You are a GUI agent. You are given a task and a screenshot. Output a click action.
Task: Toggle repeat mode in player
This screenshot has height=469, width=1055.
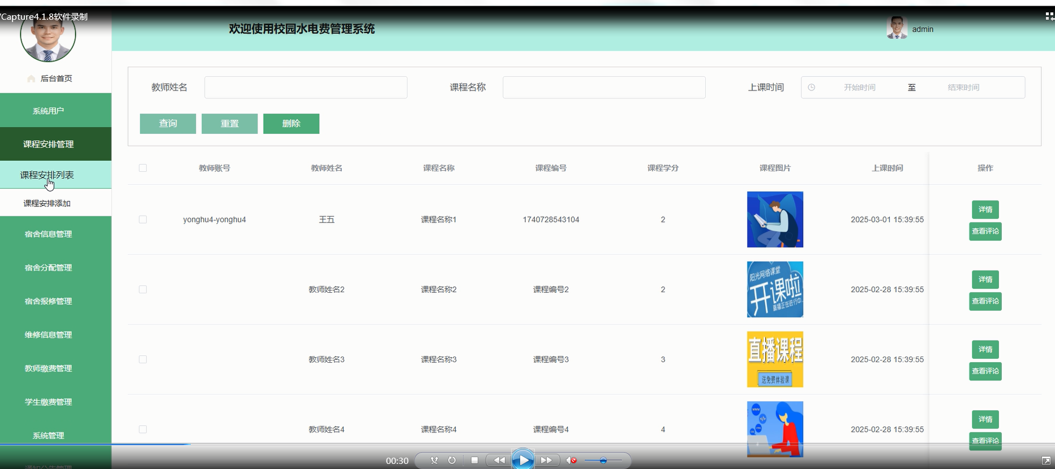[x=452, y=461]
